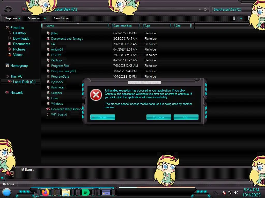Select Videos under Favorites

click(x=18, y=55)
